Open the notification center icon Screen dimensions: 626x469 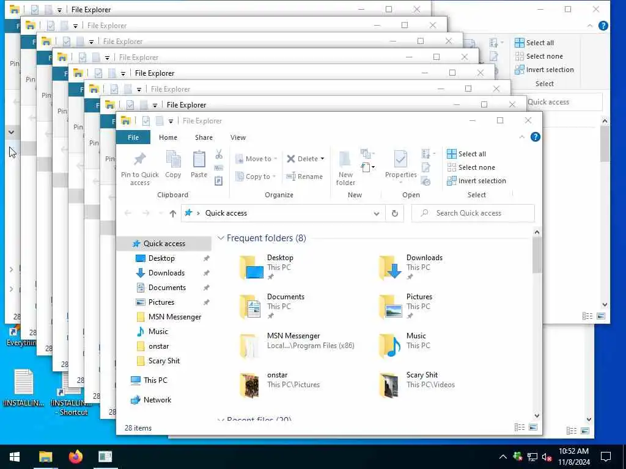[606, 457]
